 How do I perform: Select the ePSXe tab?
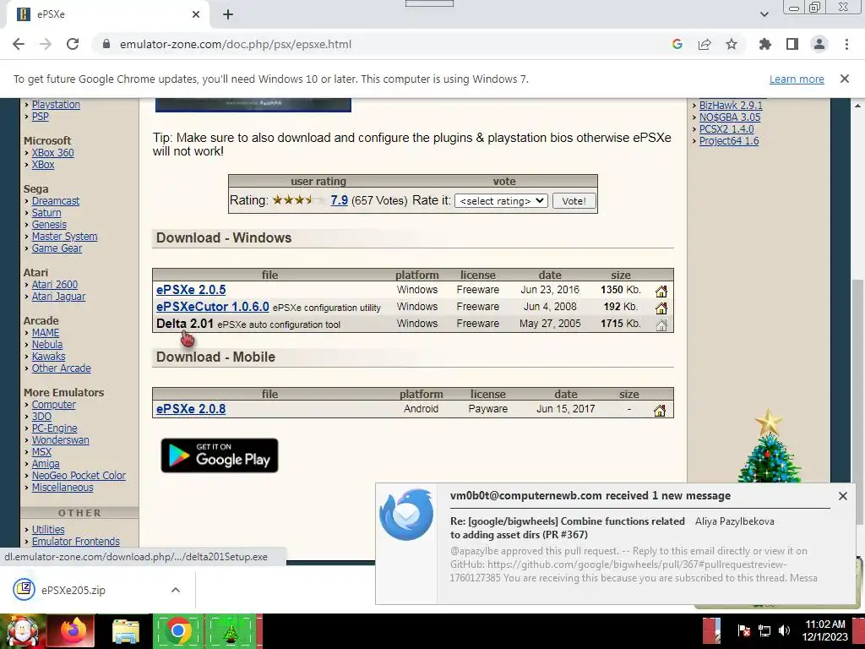point(109,14)
